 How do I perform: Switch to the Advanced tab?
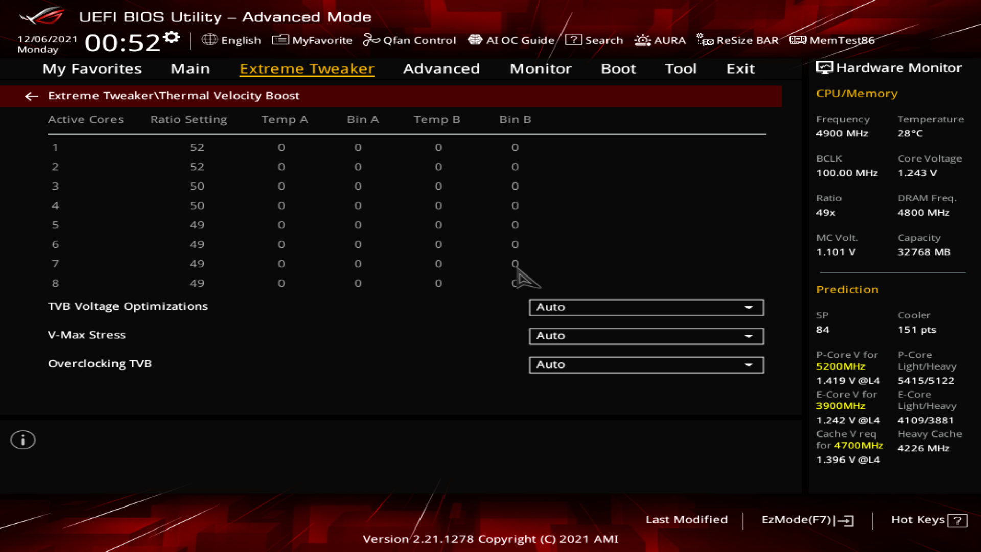pos(441,68)
